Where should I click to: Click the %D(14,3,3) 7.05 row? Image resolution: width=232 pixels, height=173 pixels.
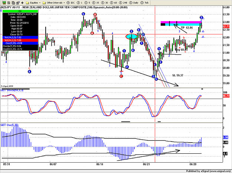(20, 40)
